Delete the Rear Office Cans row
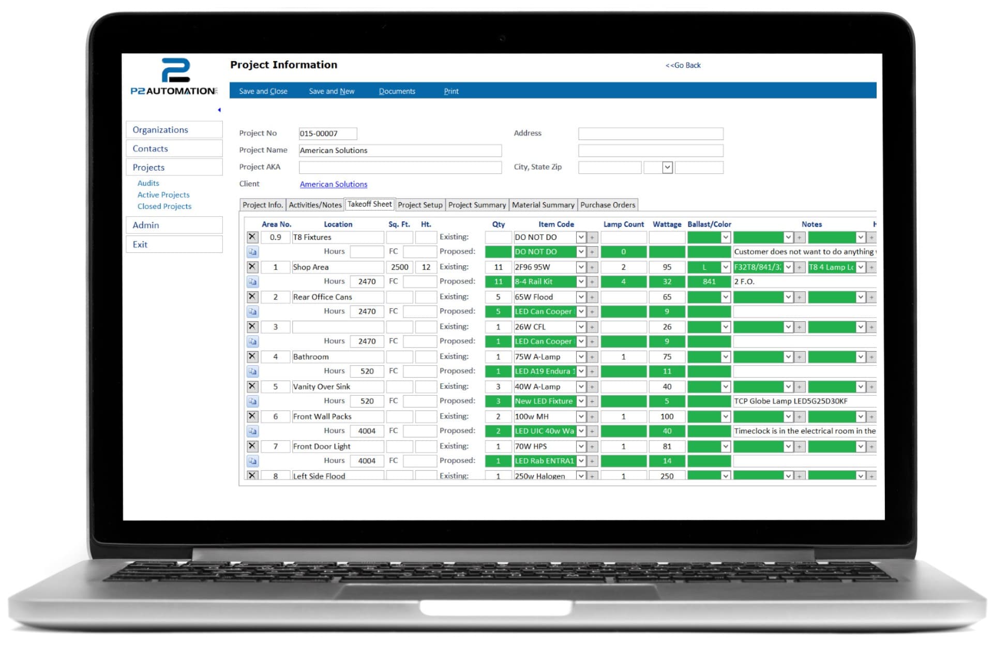The height and width of the screenshot is (646, 993). pyautogui.click(x=252, y=297)
